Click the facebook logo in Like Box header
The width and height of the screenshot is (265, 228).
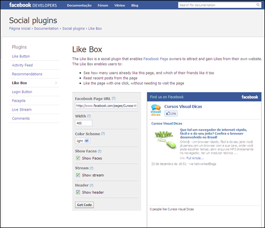tap(249, 97)
